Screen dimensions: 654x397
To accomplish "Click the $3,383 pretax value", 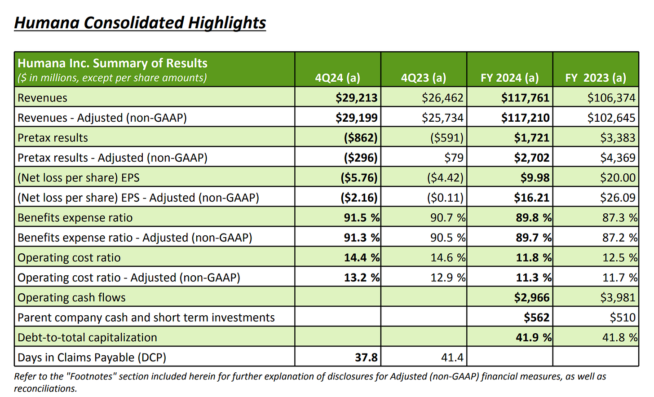I will 618,138.
